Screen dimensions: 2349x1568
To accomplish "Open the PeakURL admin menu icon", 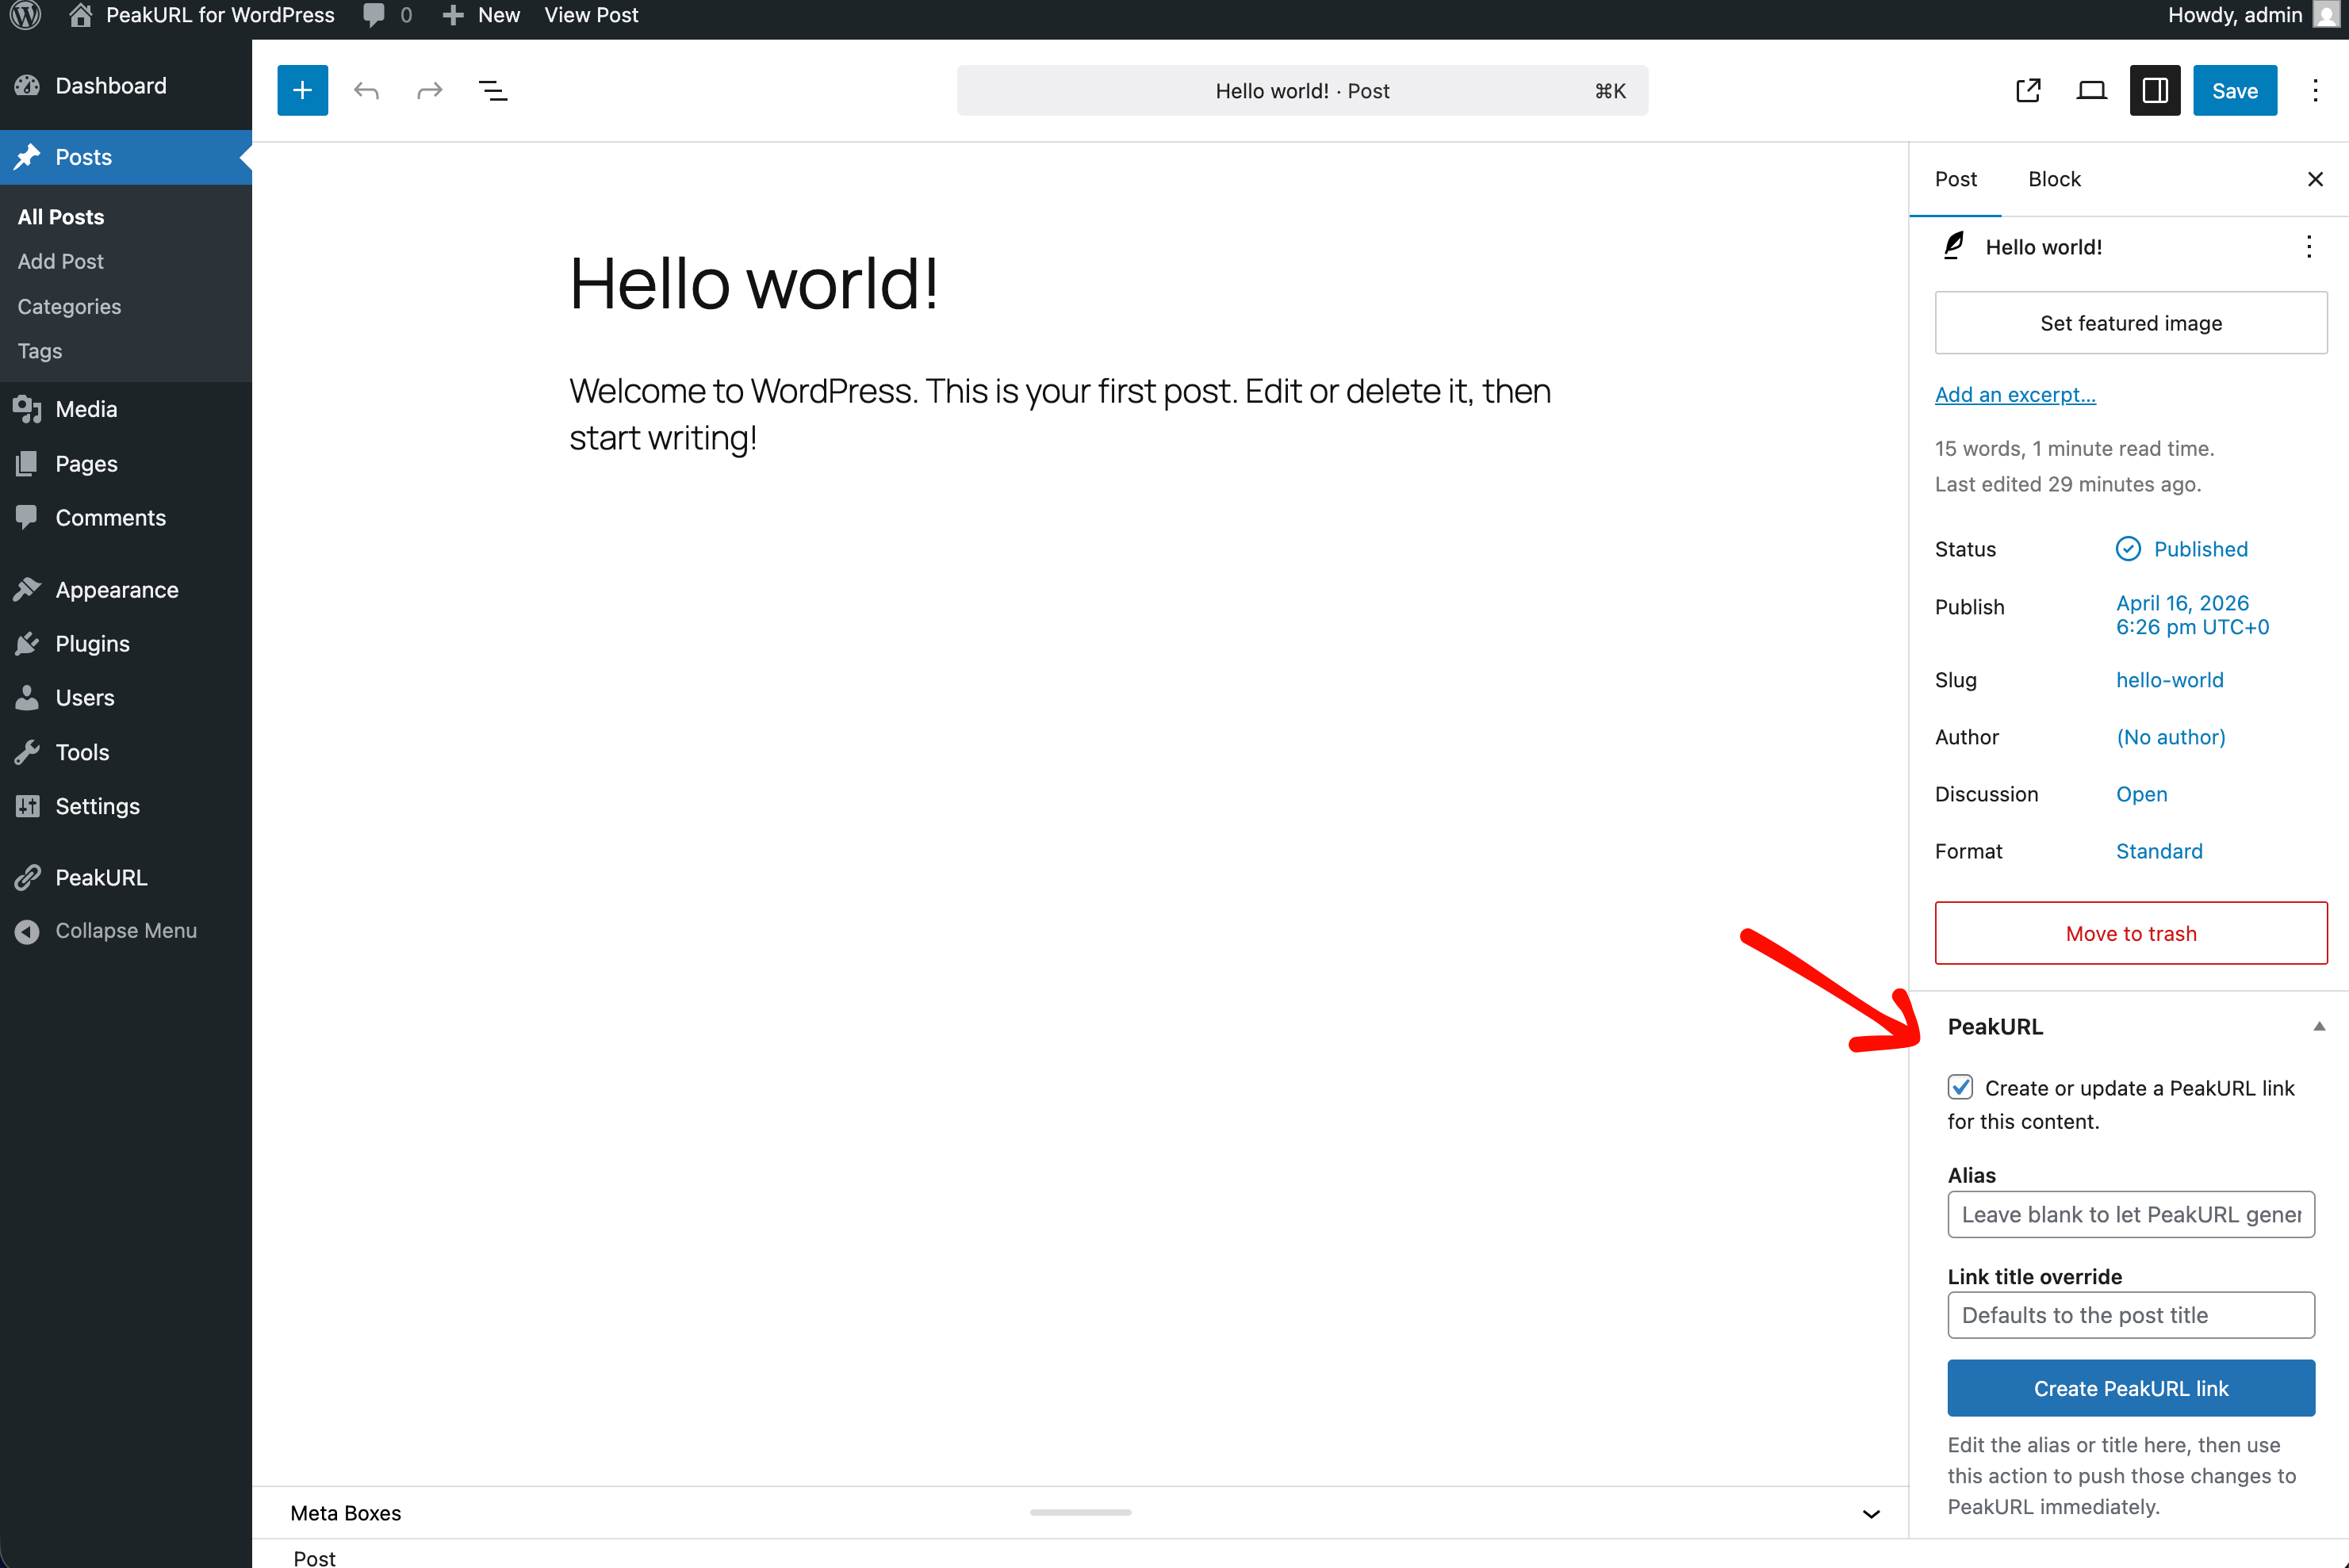I will (x=27, y=877).
